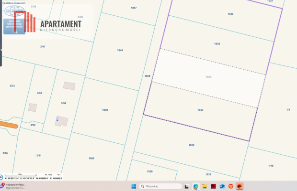Click the round icon at bottom-left corner
The width and height of the screenshot is (297, 191).
[x=1, y=177]
